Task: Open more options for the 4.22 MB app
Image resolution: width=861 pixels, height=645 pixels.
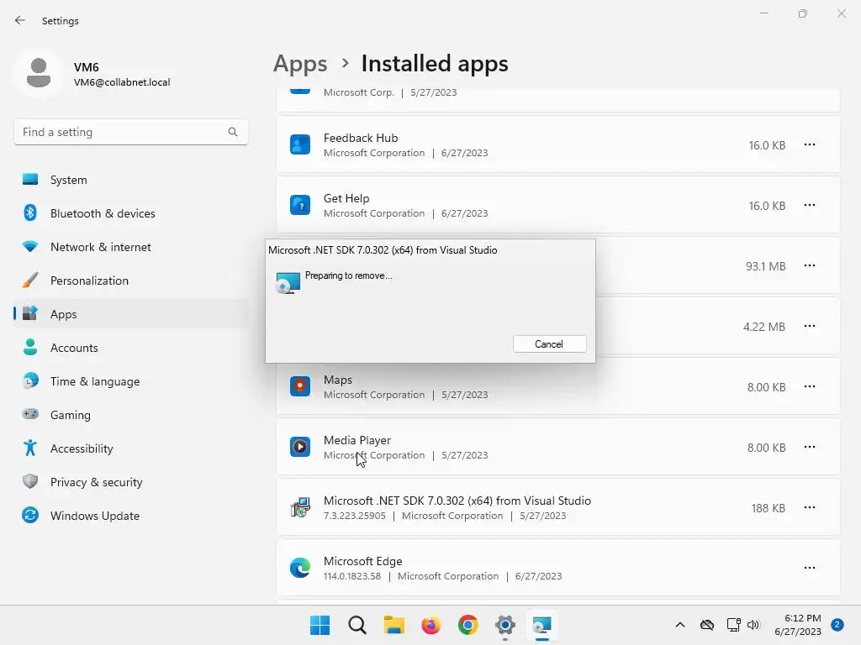Action: coord(810,326)
